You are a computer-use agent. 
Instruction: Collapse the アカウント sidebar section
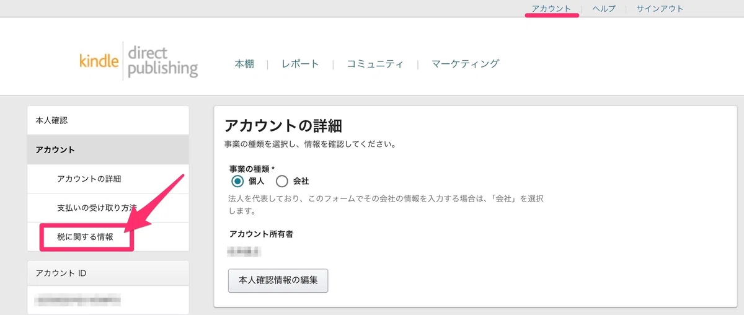pos(108,149)
